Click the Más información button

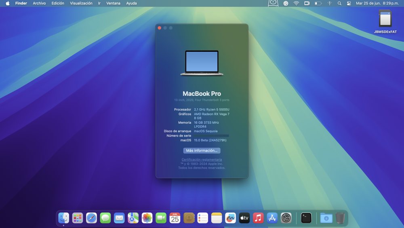click(202, 151)
